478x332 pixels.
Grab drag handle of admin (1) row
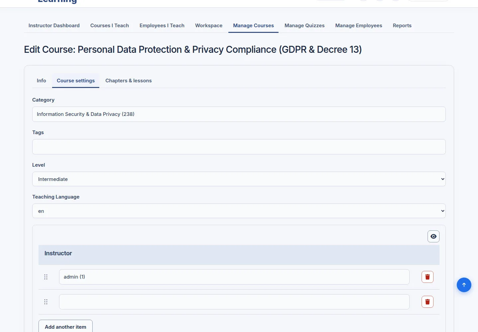coord(46,277)
